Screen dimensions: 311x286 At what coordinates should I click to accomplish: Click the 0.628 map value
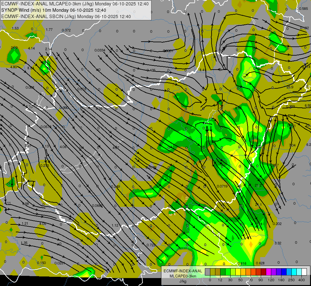click(260, 263)
